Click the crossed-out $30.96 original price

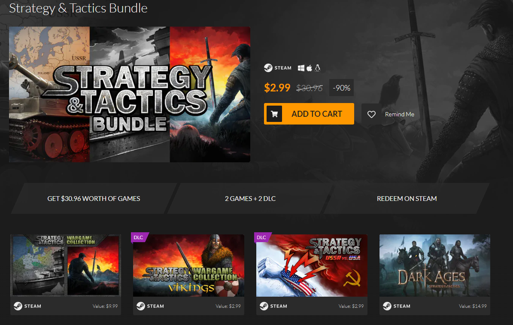(309, 88)
